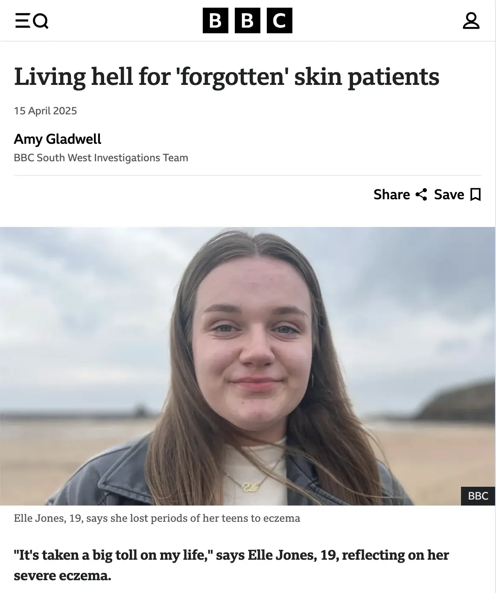Open the account profile icon

tap(471, 20)
